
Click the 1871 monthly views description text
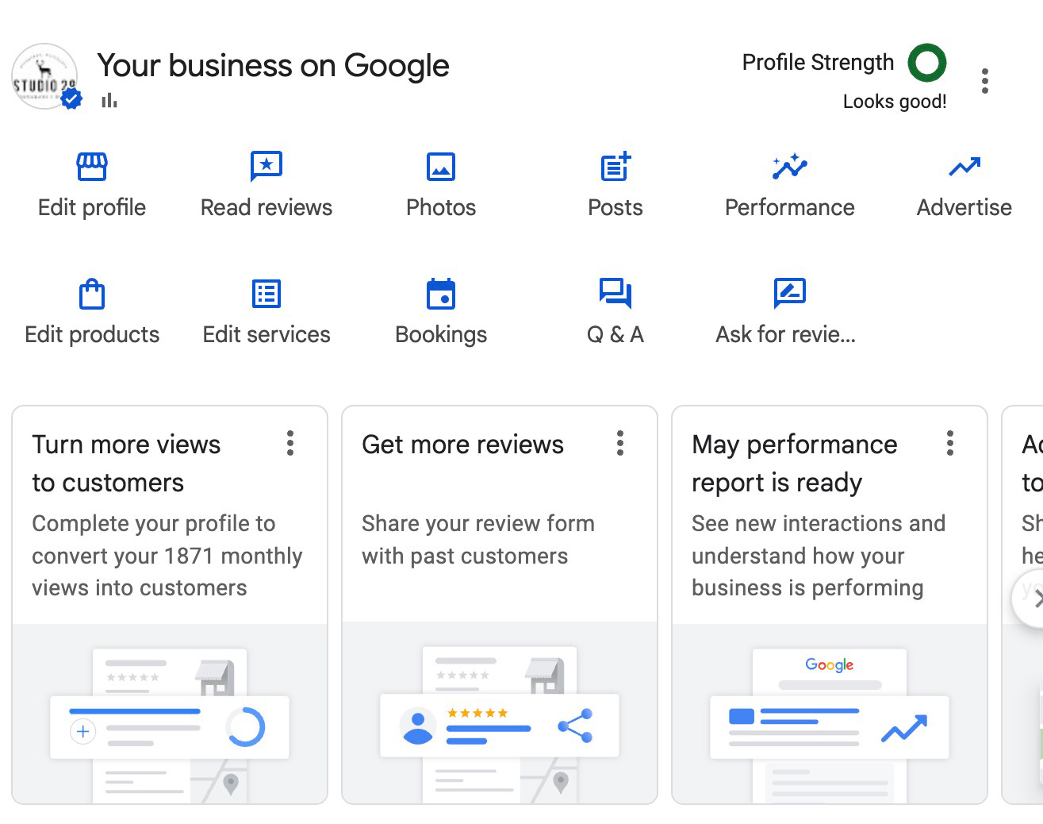167,556
